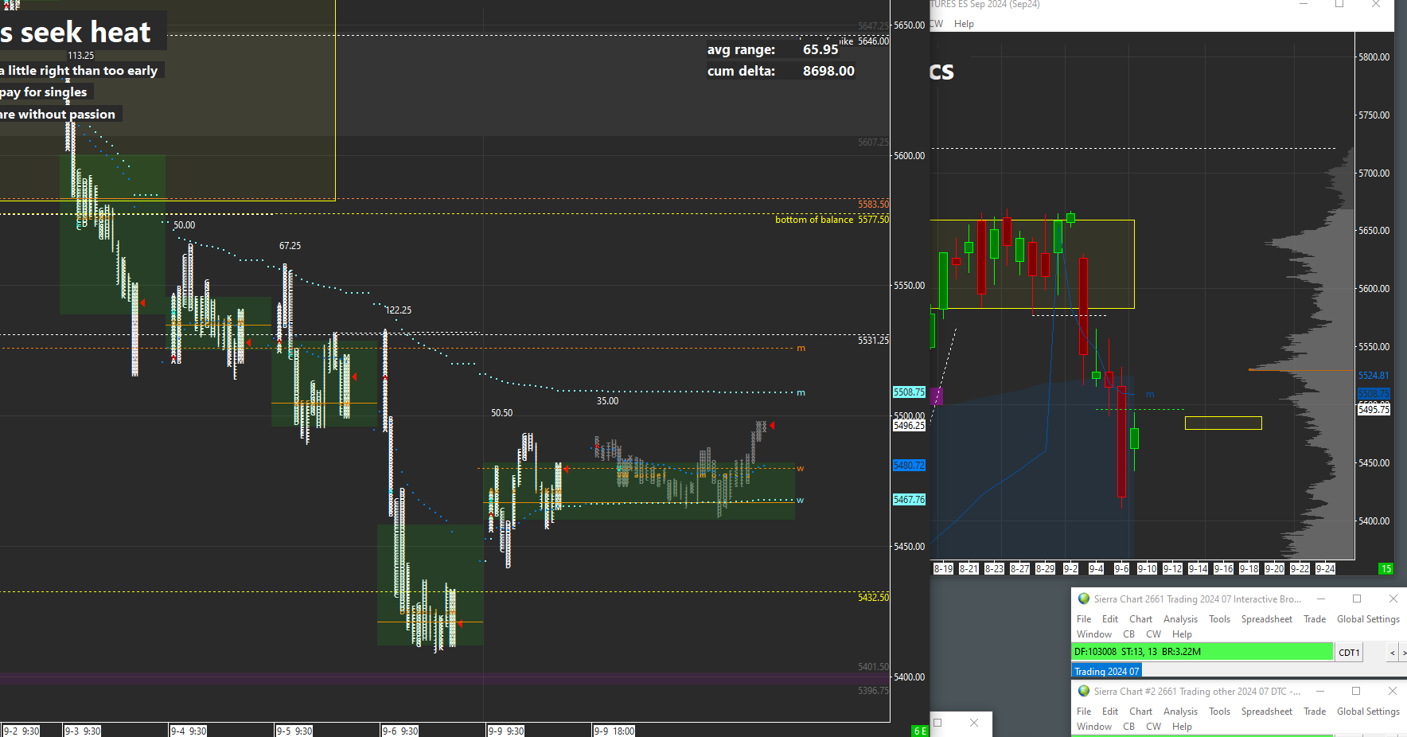
Task: Click the green '6 E' chart number box
Action: tap(920, 731)
